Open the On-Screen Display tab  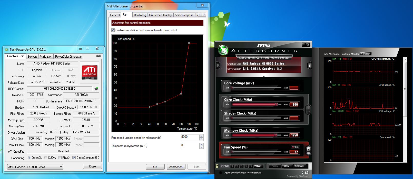[x=160, y=15]
